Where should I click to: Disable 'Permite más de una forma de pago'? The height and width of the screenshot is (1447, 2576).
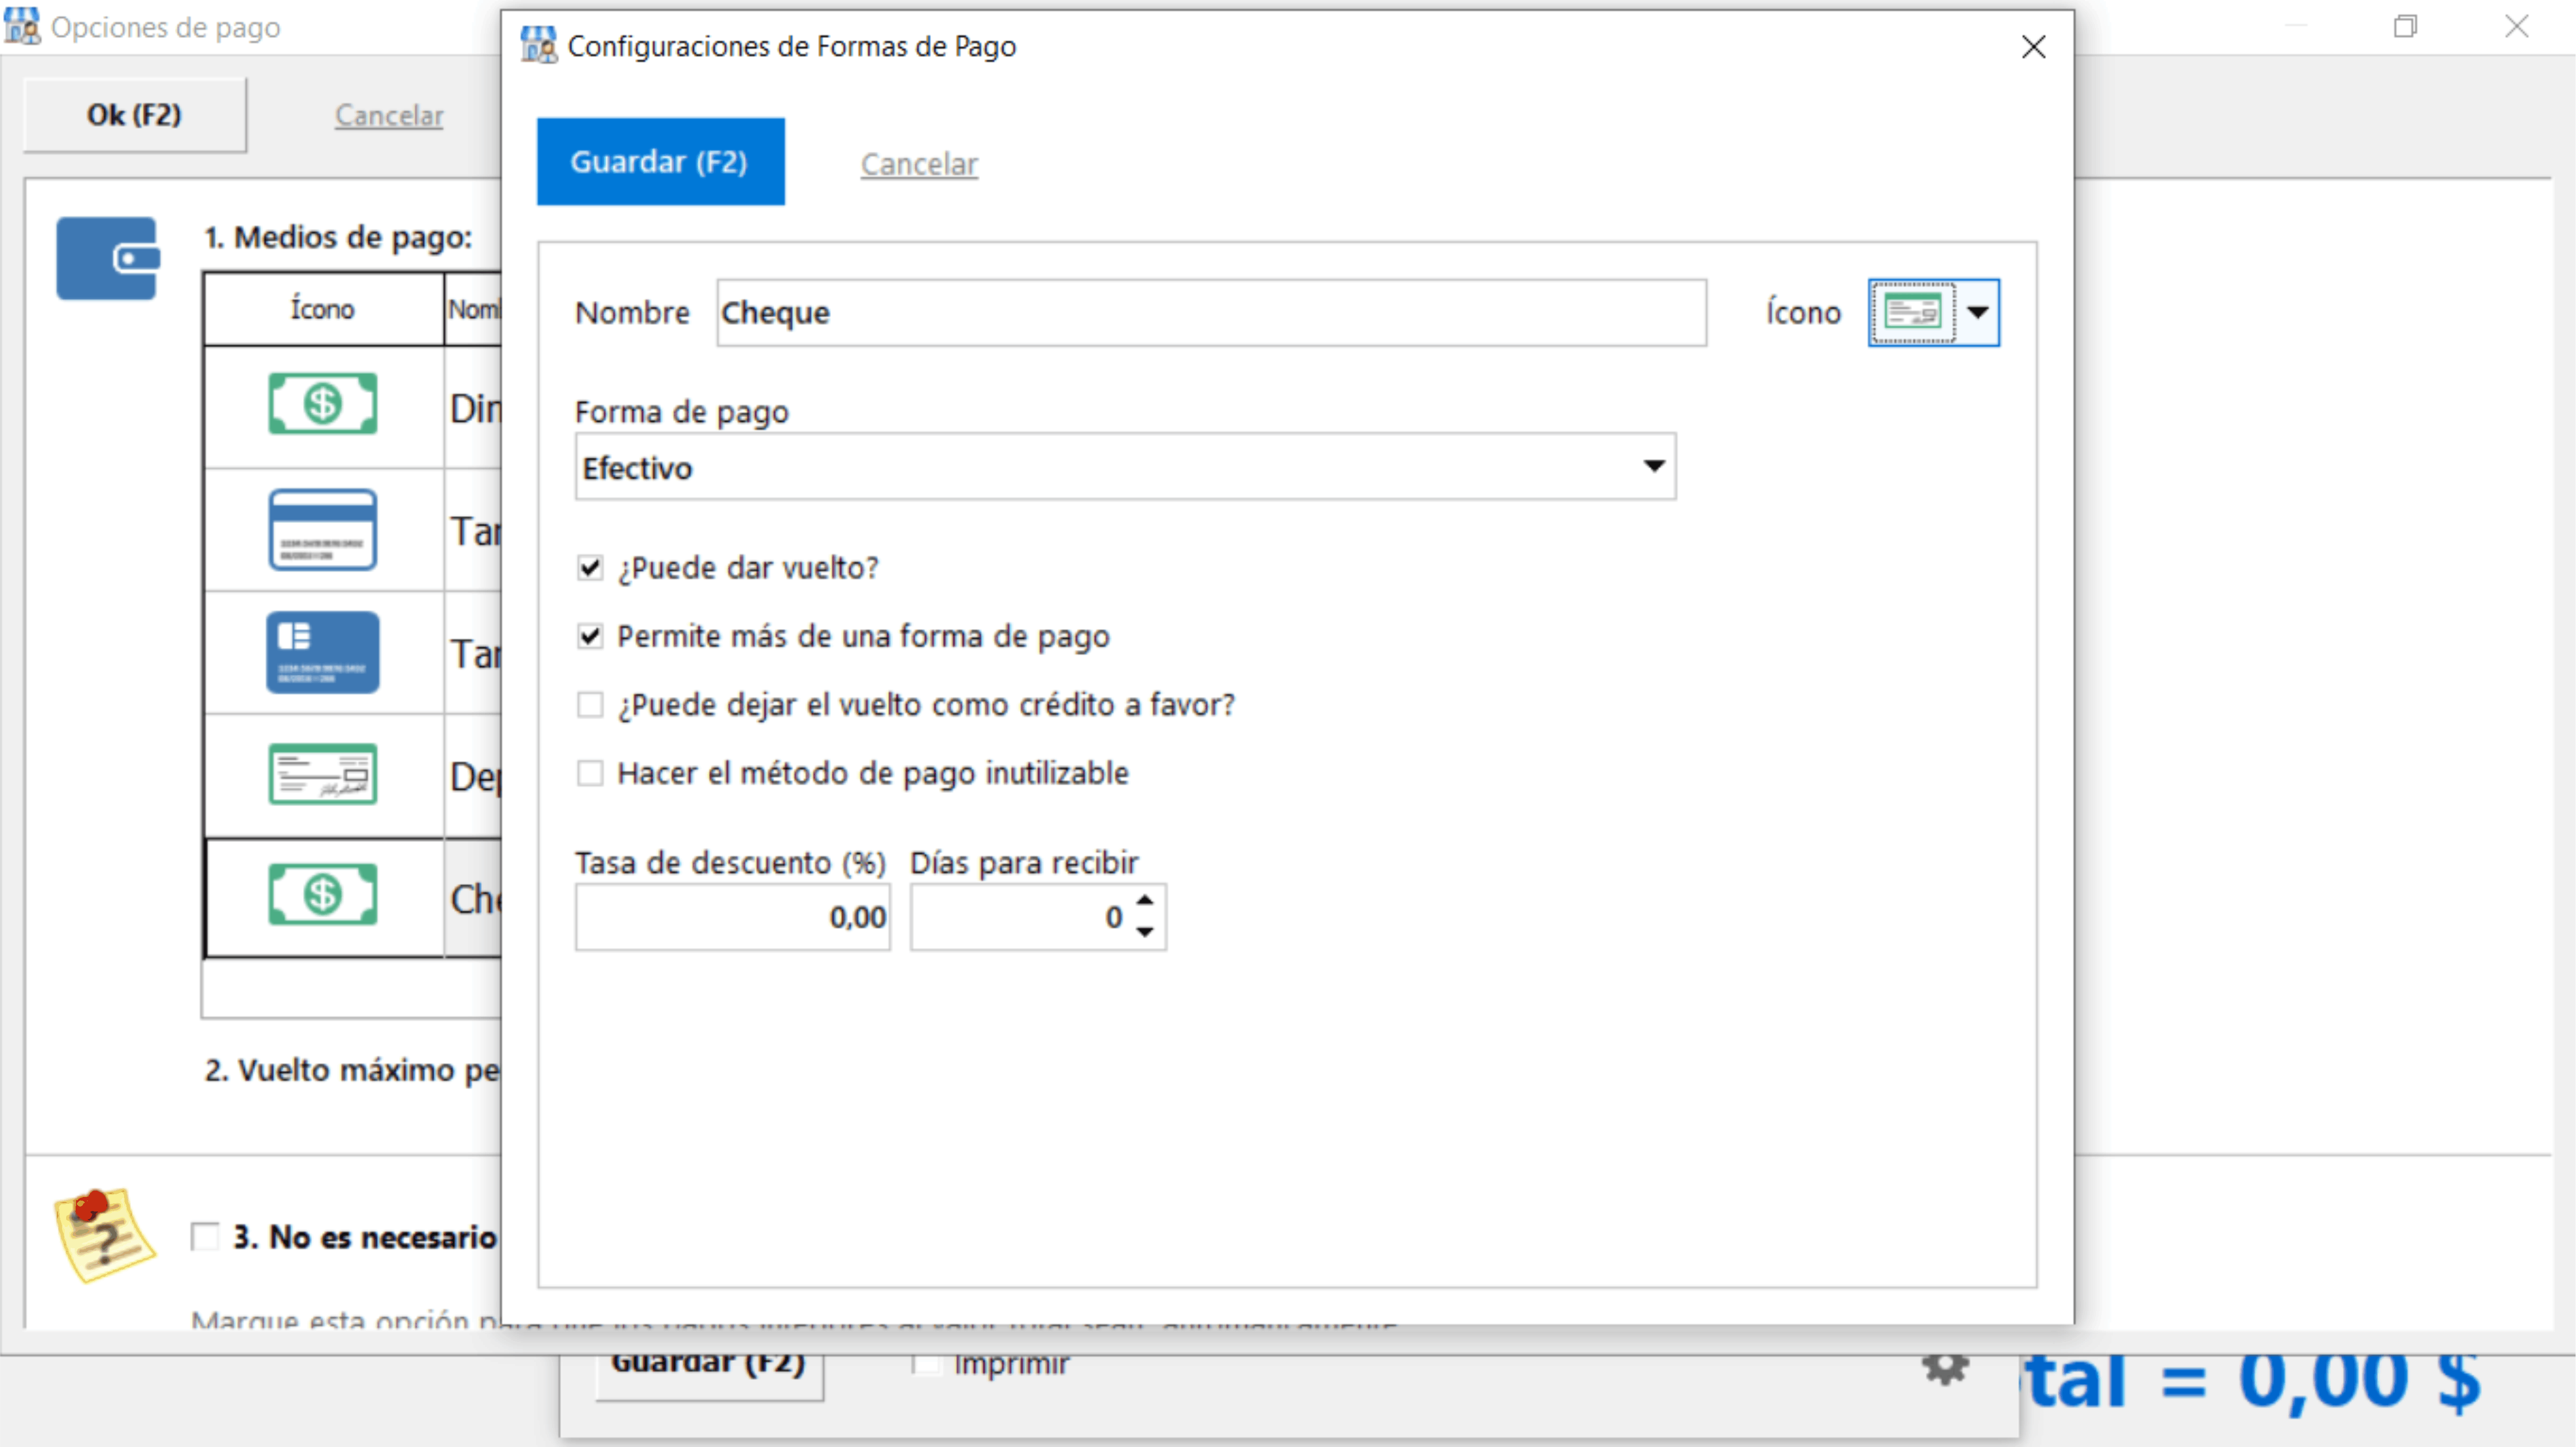tap(590, 636)
